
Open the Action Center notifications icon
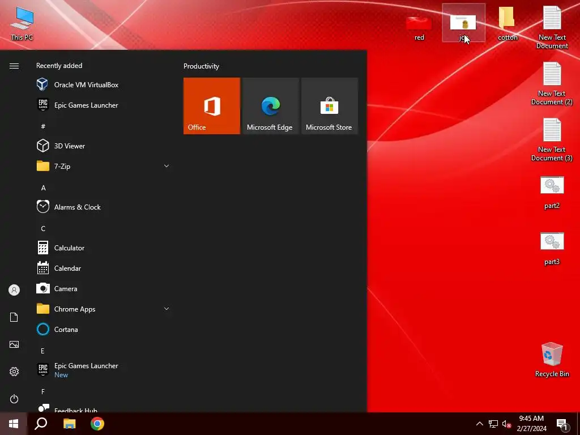[562, 424]
